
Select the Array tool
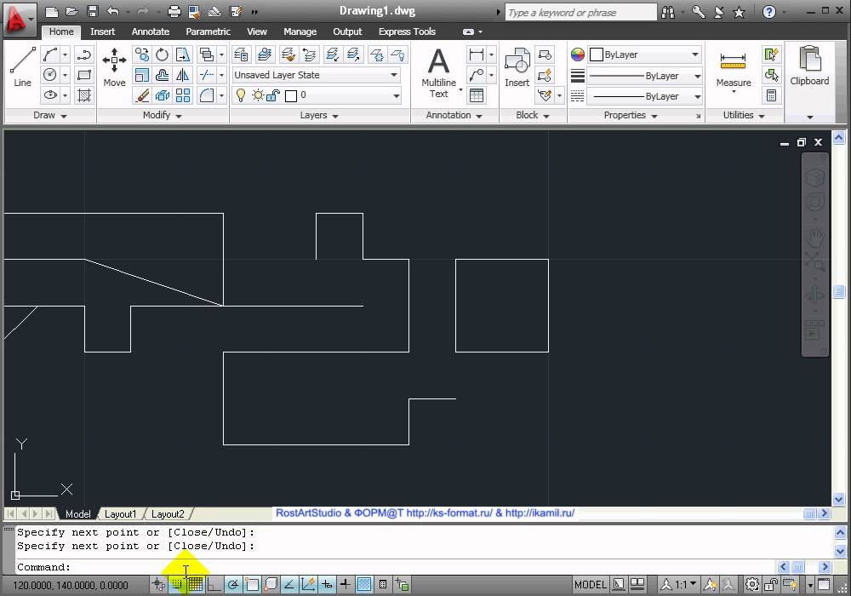pyautogui.click(x=183, y=95)
